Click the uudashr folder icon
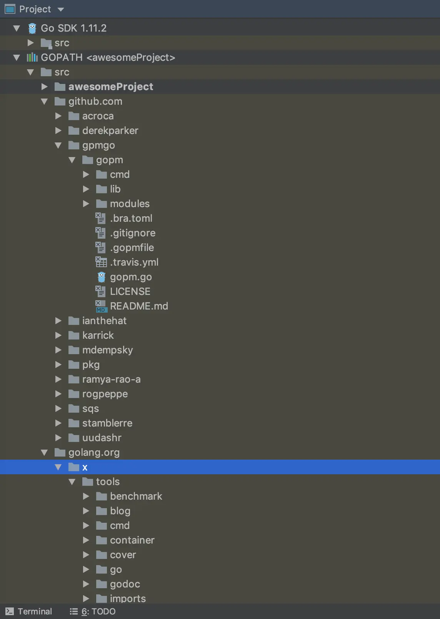The image size is (440, 619). coord(74,438)
